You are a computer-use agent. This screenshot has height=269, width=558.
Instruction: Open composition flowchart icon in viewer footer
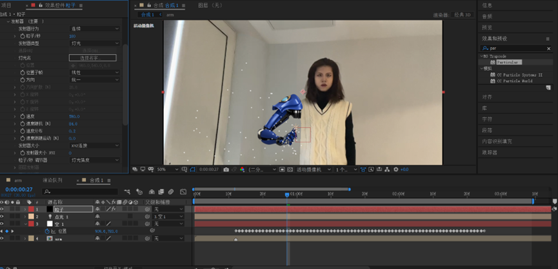click(x=387, y=170)
